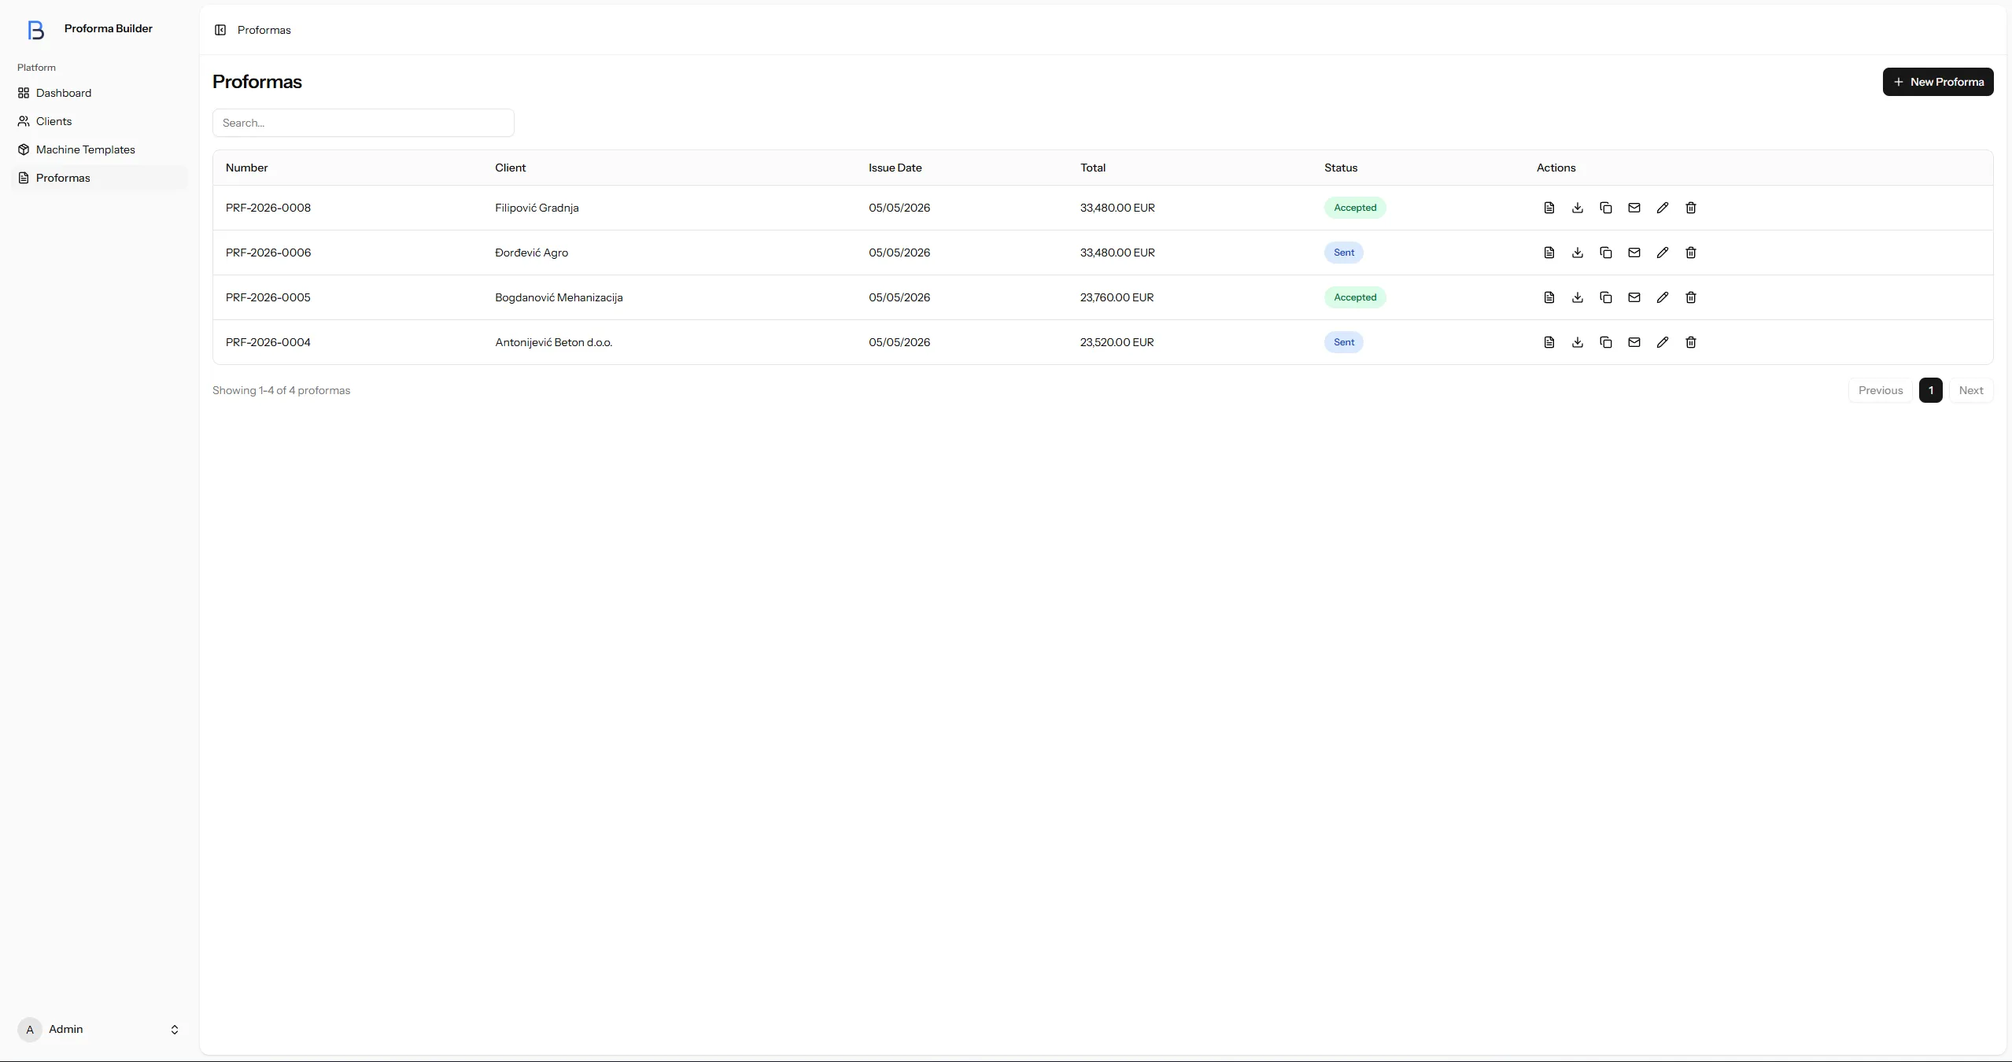Click the Total column header

coord(1092,168)
